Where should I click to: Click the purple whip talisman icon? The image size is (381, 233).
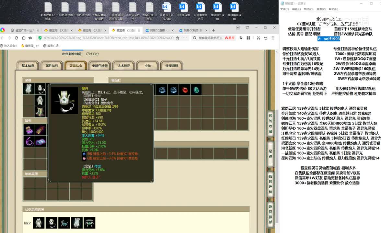coord(29,141)
